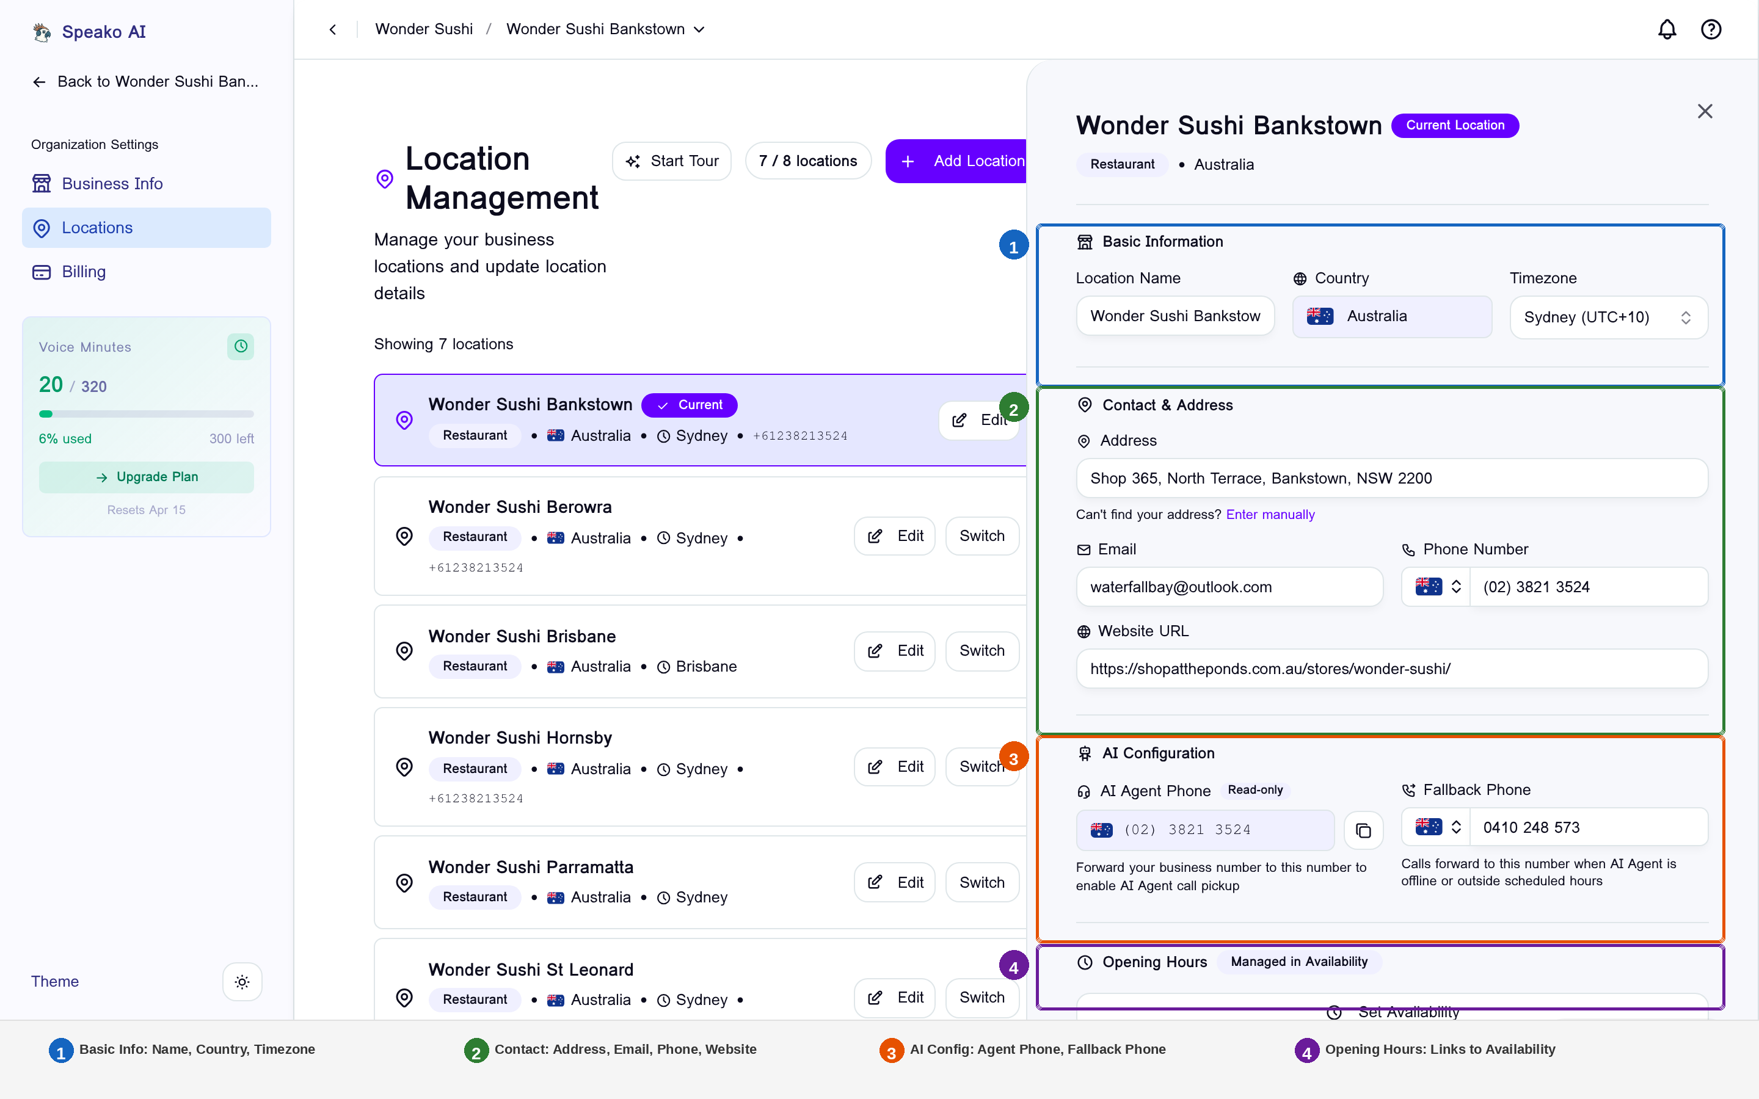Open the help question mark icon

(x=1710, y=29)
